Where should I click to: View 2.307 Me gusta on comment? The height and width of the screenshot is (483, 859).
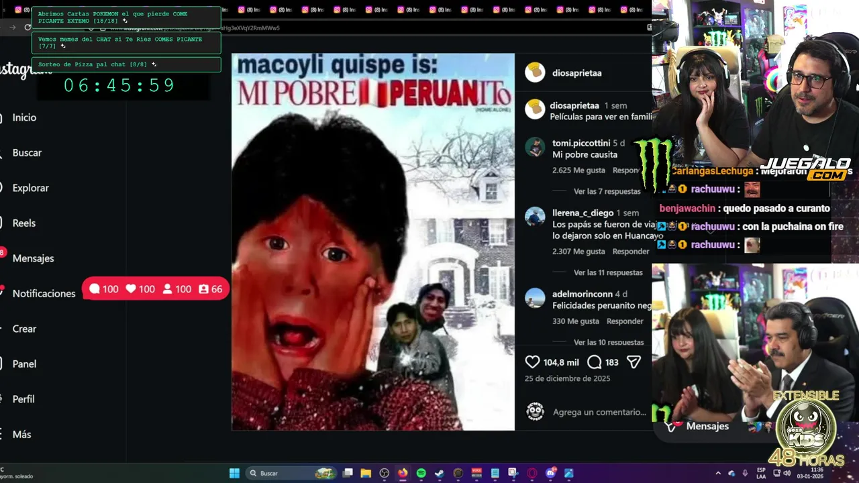[x=578, y=252]
